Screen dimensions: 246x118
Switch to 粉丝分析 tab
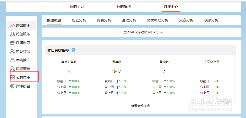click(79, 20)
